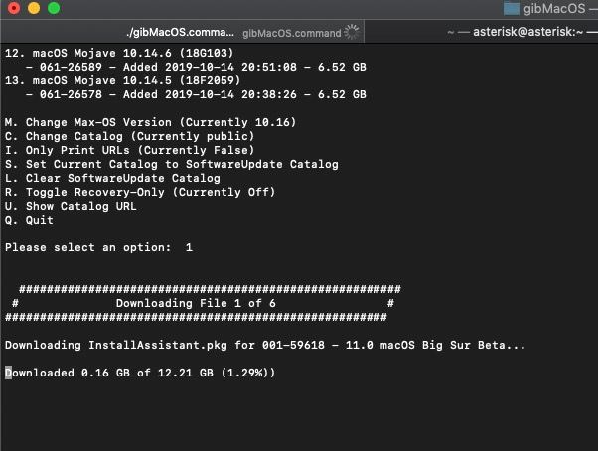Click the 'S. Set Current Catalog to SoftwareUpdate Catalog' line
Viewport: 598px width, 451px height.
click(x=171, y=164)
